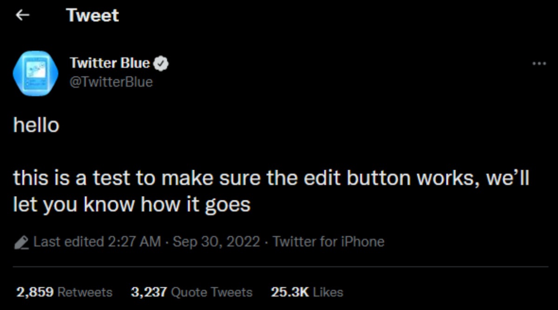Click the 25.3K Likes count
This screenshot has width=558, height=310.
(306, 292)
